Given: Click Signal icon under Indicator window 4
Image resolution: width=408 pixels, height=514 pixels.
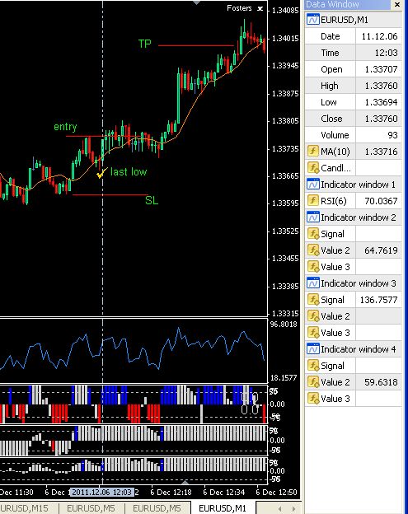Looking at the screenshot, I should tap(313, 366).
